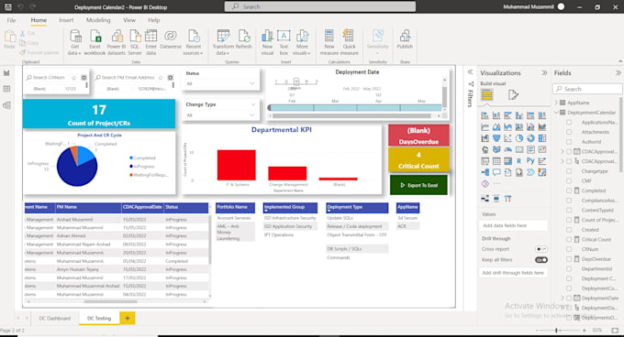Open More visuals in the ribbon

(302, 42)
